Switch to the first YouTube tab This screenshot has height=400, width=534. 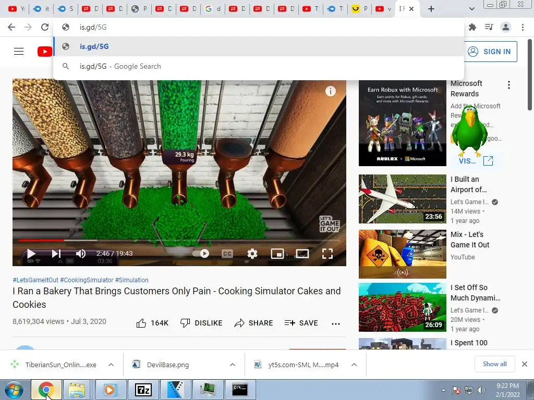coord(16,9)
